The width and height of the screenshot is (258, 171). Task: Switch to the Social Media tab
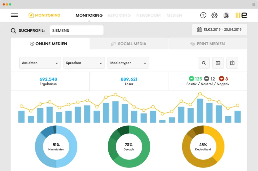(129, 44)
